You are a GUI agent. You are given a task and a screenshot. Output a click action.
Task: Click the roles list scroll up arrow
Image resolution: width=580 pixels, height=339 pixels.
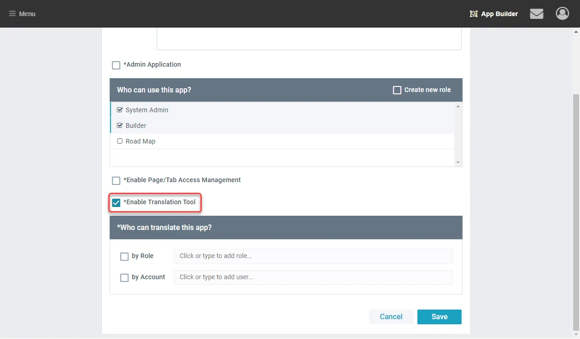tap(458, 106)
